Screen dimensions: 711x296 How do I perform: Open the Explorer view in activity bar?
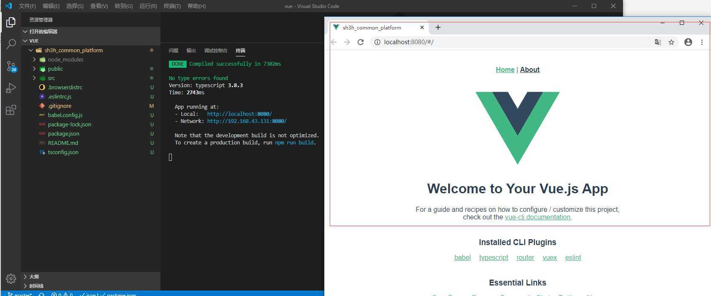[x=11, y=22]
